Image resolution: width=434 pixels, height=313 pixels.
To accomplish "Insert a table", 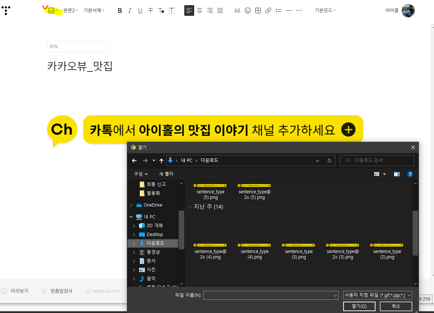I will tap(258, 11).
